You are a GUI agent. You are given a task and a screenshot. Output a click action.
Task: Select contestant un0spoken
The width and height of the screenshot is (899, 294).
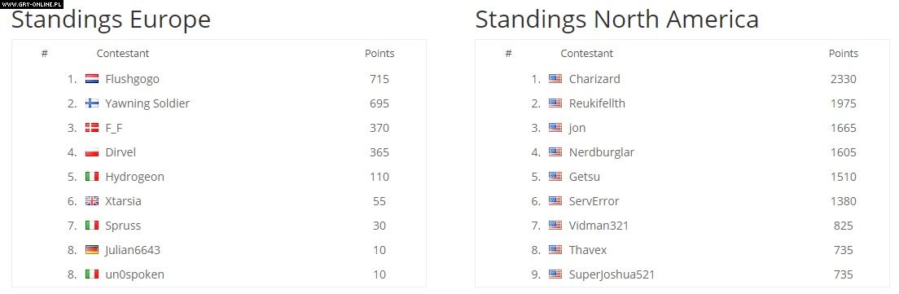tap(134, 274)
